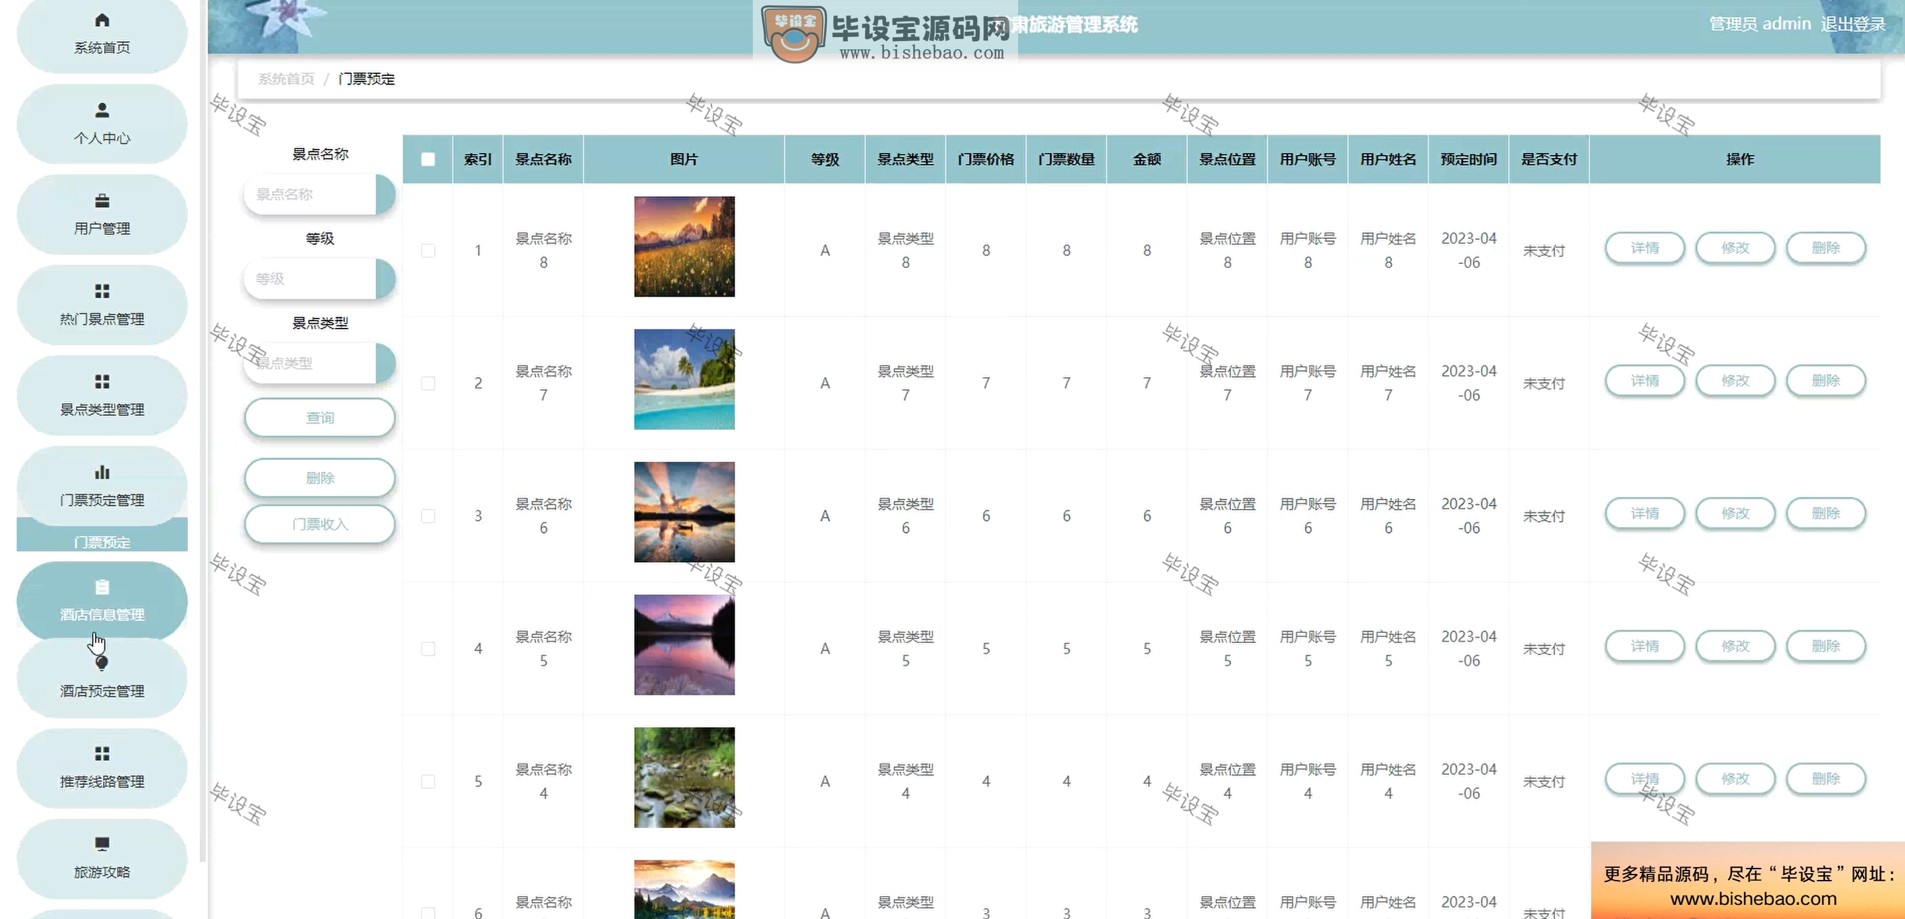Open the 用户管理 menu label
This screenshot has width=1905, height=919.
tap(102, 228)
